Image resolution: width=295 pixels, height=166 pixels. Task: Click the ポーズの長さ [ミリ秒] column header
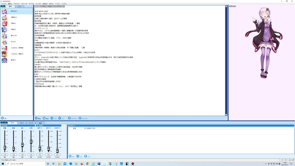pos(89,128)
